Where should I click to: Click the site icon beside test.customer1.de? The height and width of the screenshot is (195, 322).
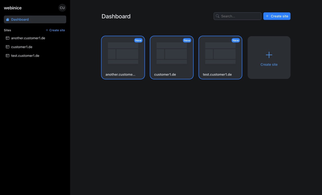(x=7, y=55)
